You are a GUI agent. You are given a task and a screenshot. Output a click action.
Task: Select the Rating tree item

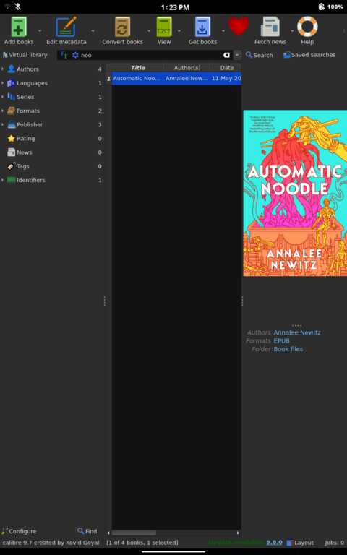point(52,139)
